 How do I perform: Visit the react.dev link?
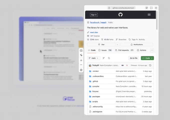pyautogui.click(x=94, y=32)
